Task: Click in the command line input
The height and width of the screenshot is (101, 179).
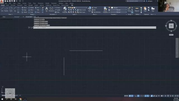Action: pyautogui.click(x=95, y=27)
